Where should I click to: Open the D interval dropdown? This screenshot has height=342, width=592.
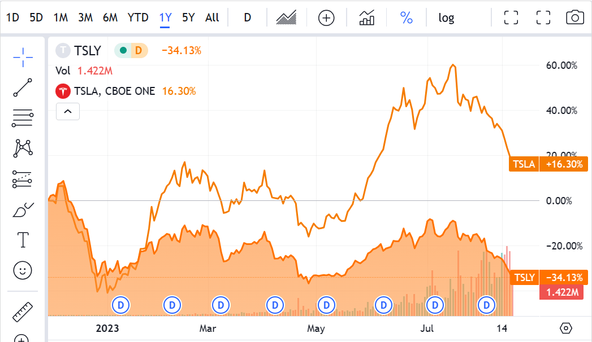click(x=247, y=17)
